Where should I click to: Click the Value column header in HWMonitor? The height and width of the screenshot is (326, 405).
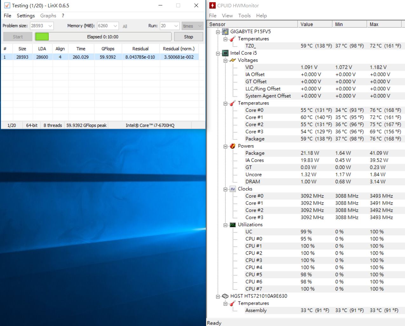(315, 24)
